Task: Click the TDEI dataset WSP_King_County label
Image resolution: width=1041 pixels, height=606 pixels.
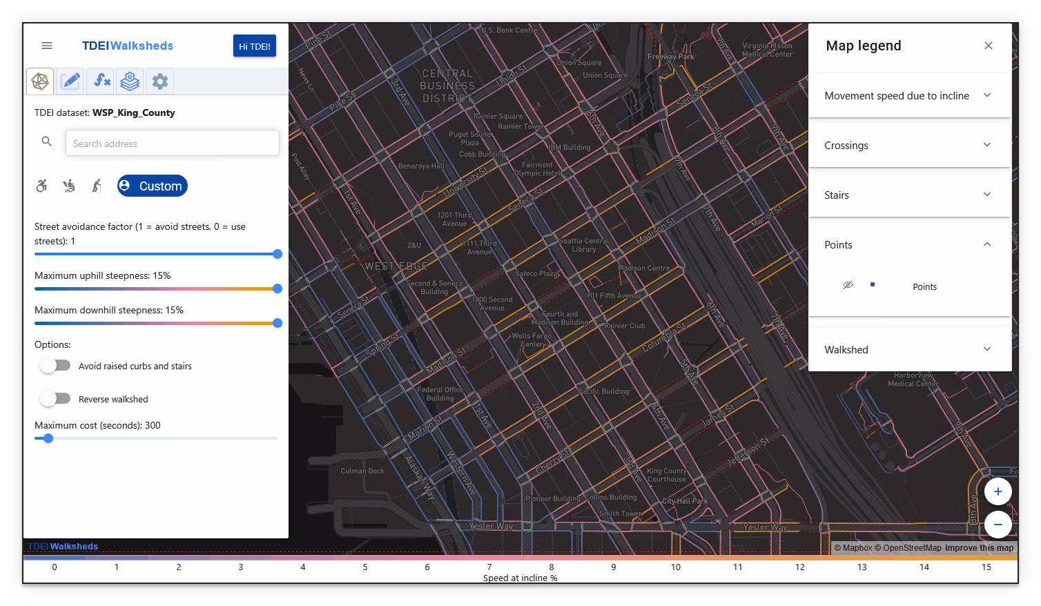Action: [x=105, y=113]
